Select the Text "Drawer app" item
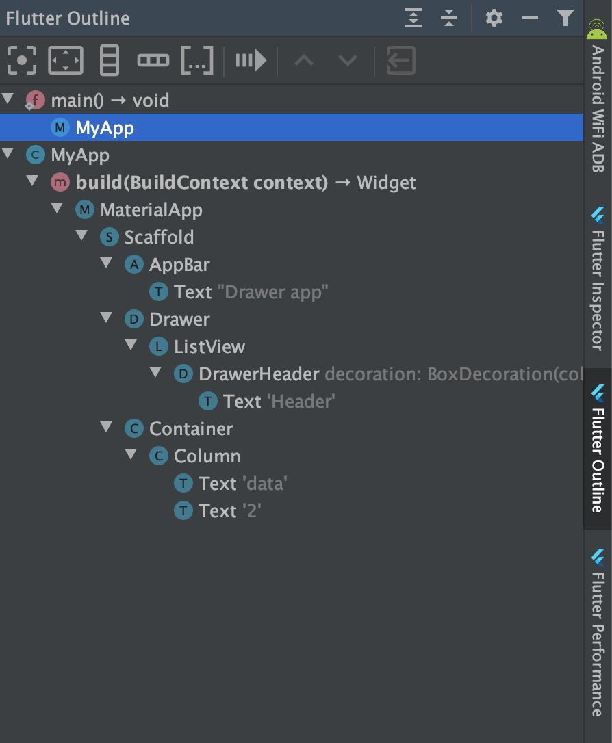This screenshot has width=612, height=743. (251, 292)
